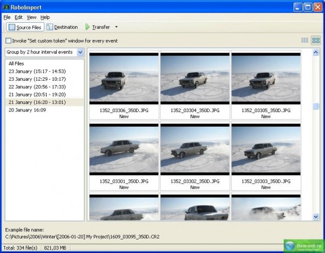
Task: Select the 20 January 16:09 event
Action: click(x=27, y=110)
